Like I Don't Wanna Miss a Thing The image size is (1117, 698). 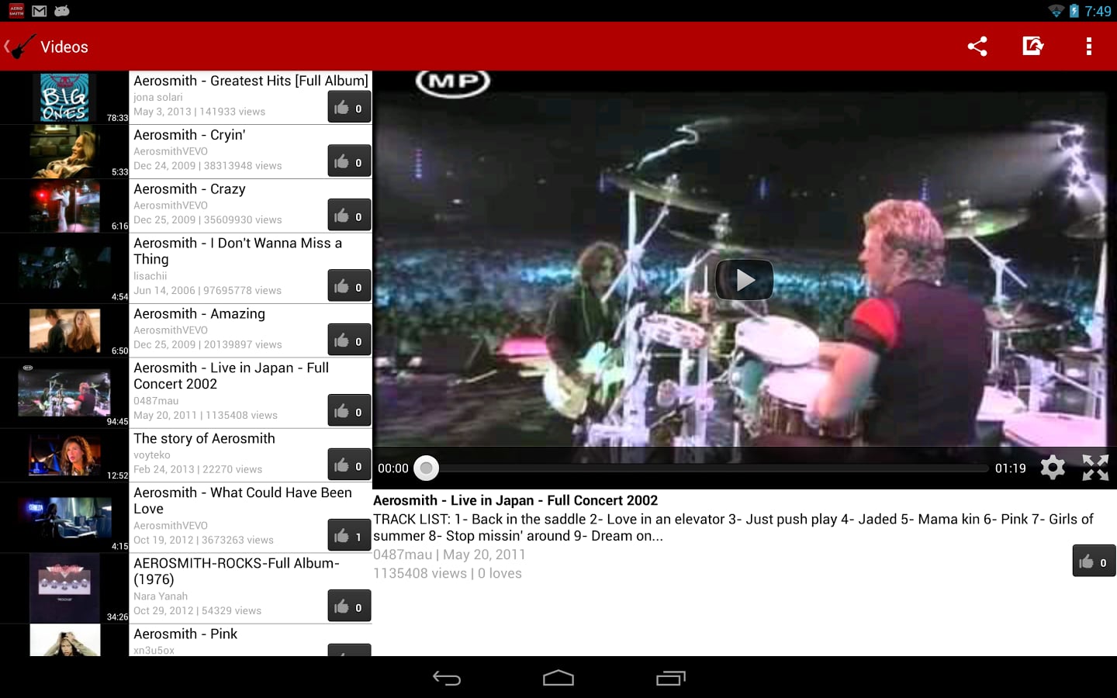tap(349, 286)
